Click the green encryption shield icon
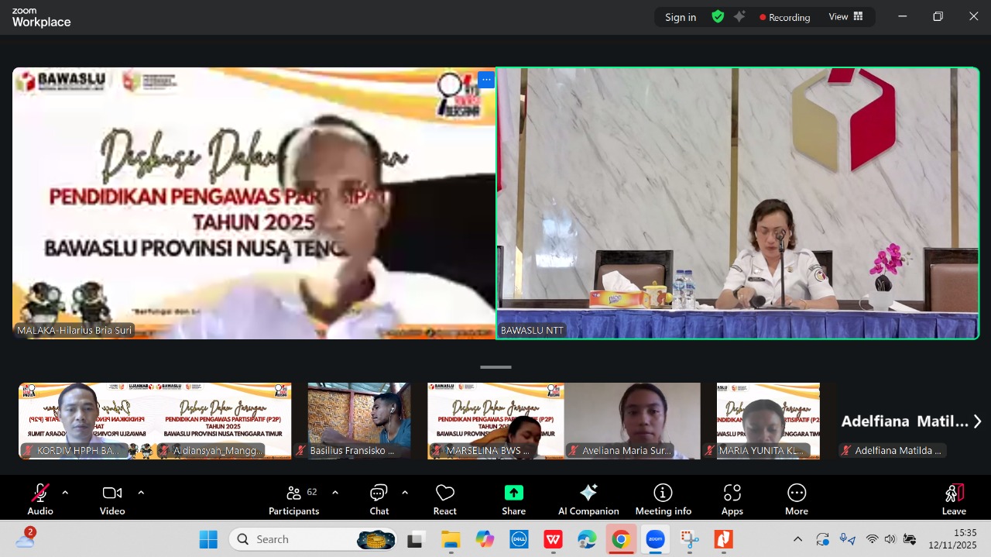Screen dimensions: 991x557 tap(718, 16)
